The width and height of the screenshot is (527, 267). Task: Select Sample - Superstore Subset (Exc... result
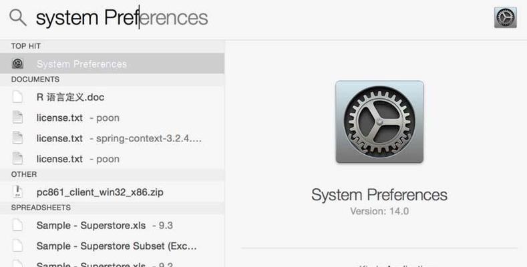(x=112, y=246)
